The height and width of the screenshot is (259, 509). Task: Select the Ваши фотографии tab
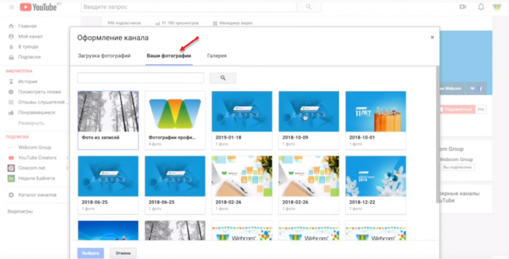(x=169, y=56)
